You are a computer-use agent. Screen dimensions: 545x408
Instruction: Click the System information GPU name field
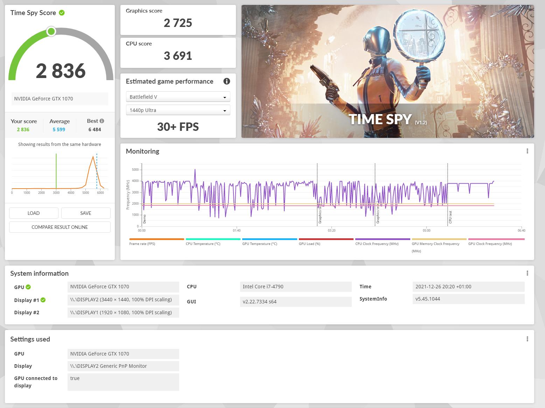[123, 287]
